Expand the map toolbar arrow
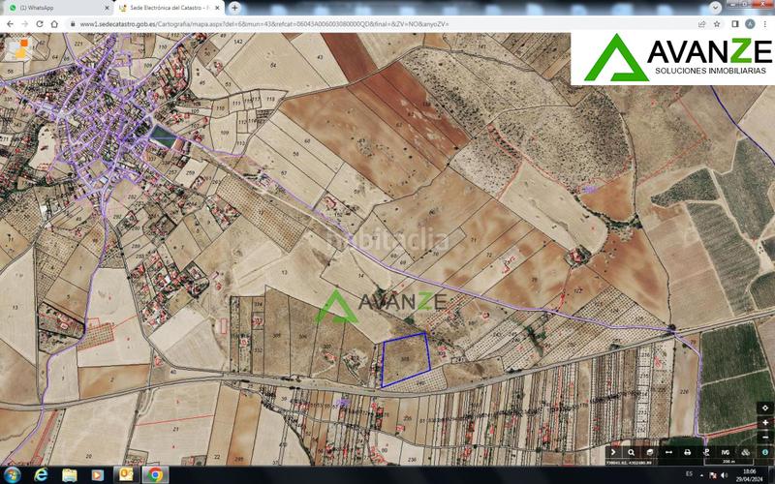Viewport: 775px width, 484px height. click(613, 452)
